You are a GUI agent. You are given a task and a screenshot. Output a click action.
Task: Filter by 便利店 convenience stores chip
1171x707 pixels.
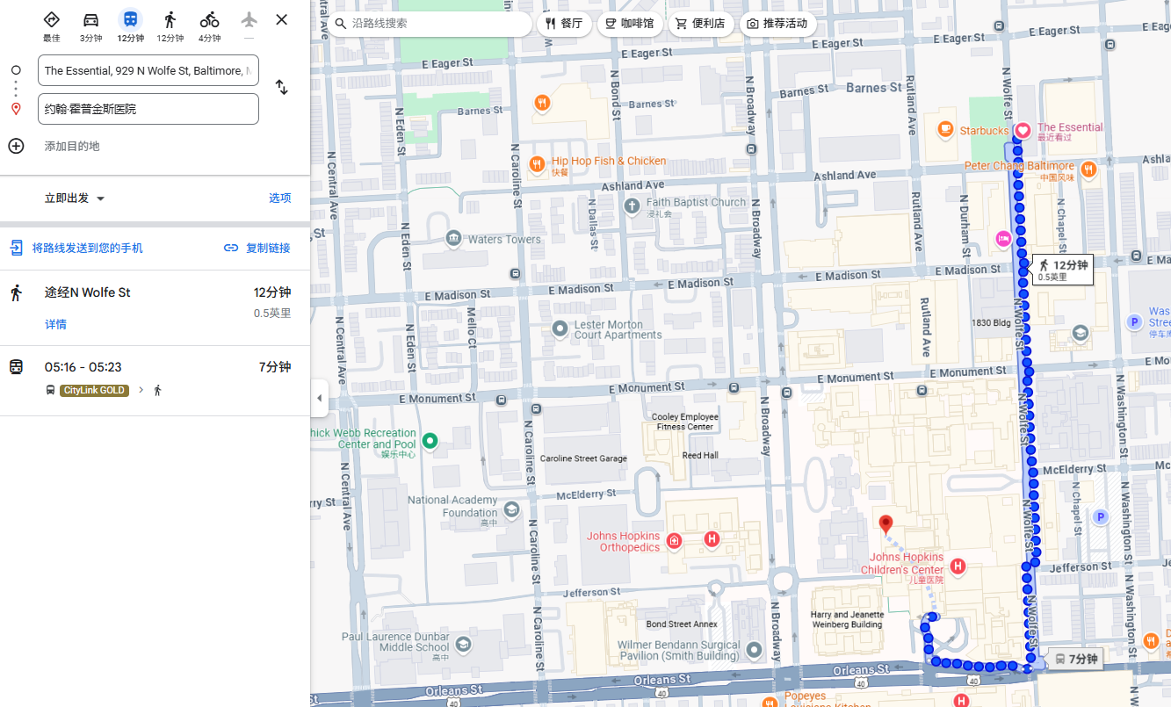coord(699,24)
